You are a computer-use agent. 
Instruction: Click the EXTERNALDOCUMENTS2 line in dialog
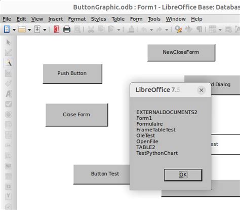point(167,112)
